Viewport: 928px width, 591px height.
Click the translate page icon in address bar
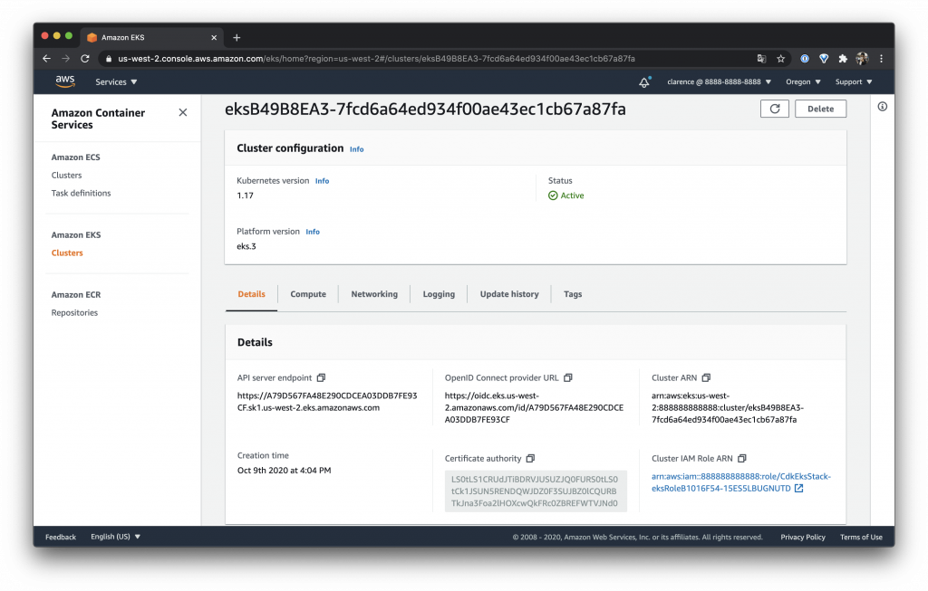(761, 59)
